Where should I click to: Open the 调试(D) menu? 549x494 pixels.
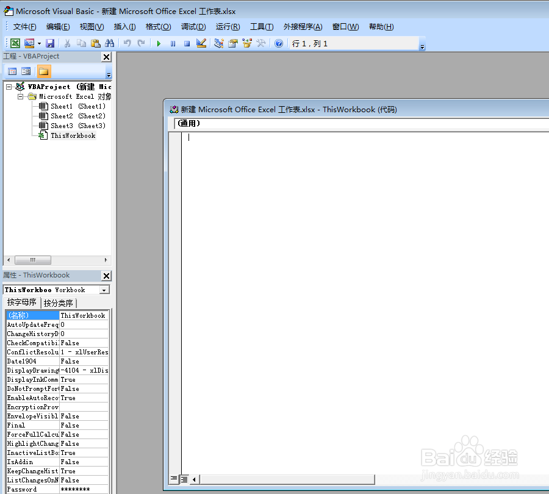[x=193, y=27]
